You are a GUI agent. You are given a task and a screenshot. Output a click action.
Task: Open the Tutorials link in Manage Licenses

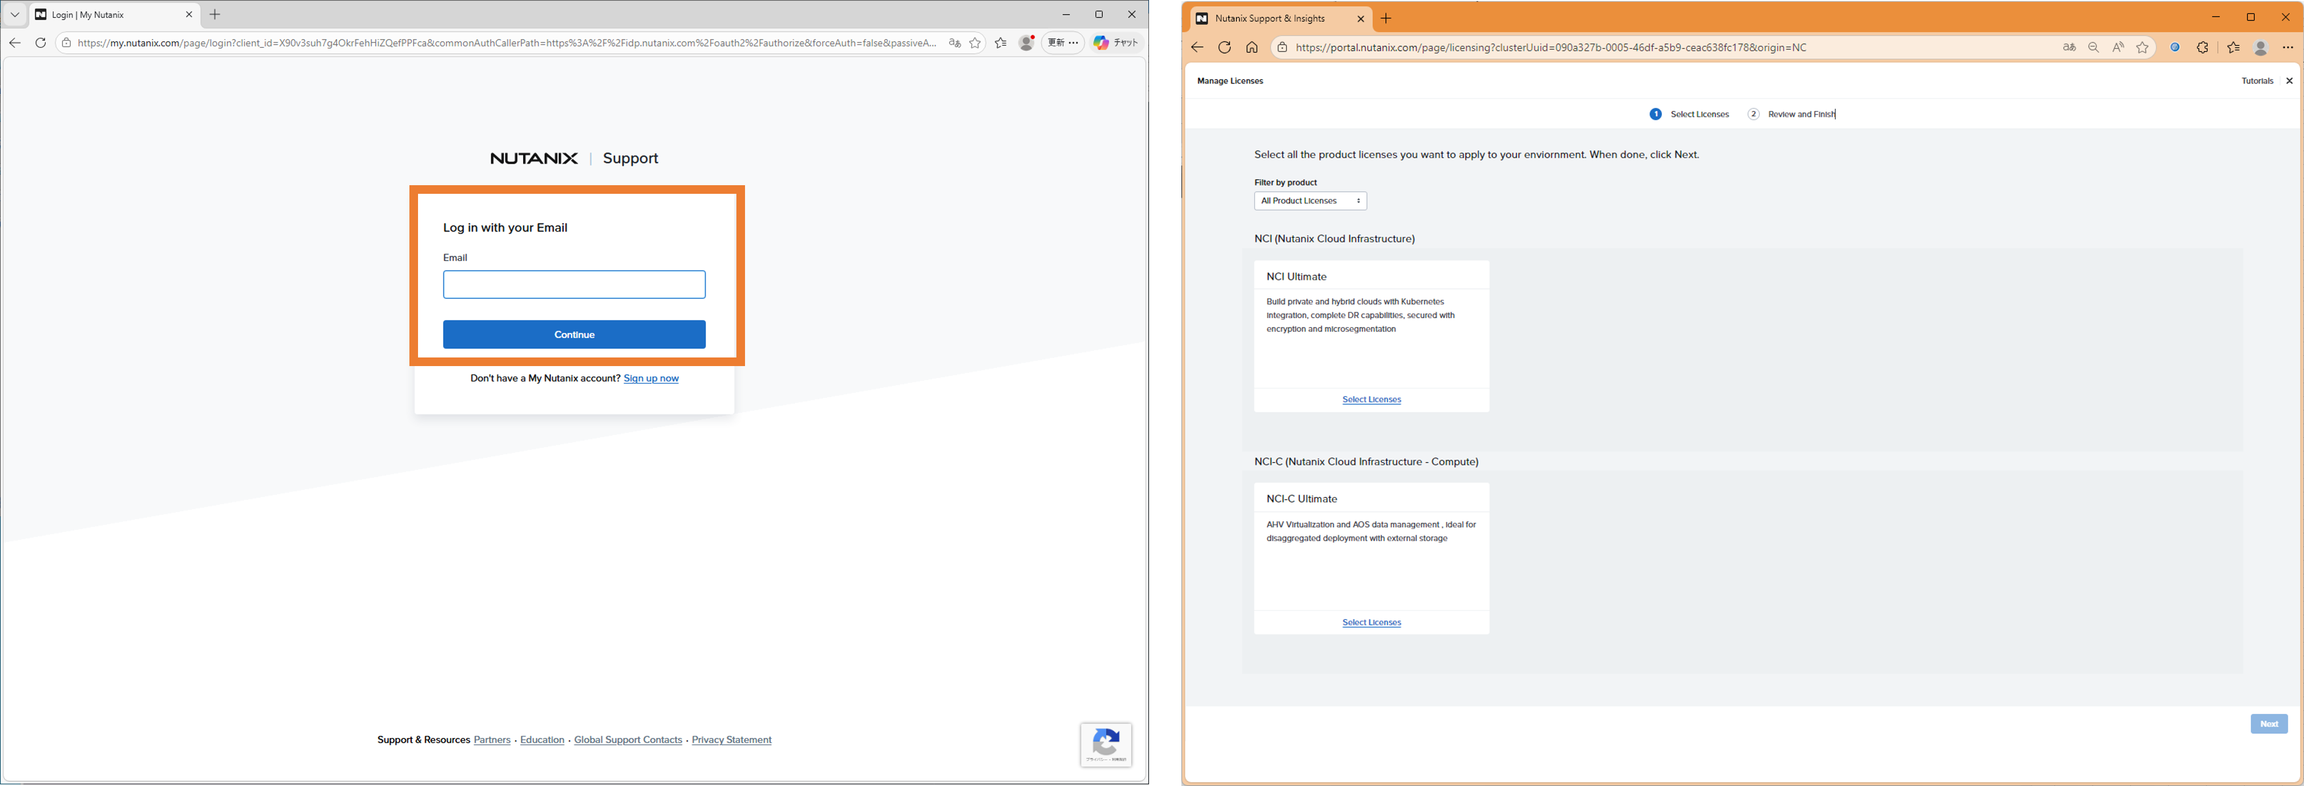[2257, 80]
